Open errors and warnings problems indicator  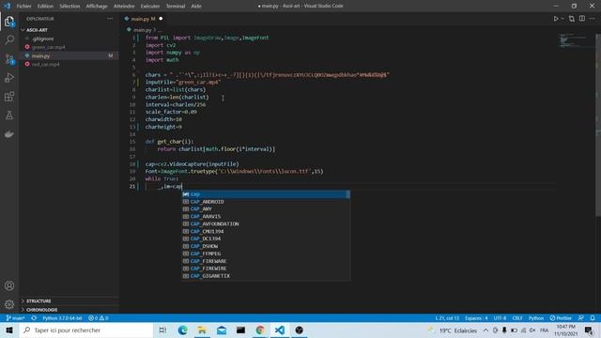[99, 318]
